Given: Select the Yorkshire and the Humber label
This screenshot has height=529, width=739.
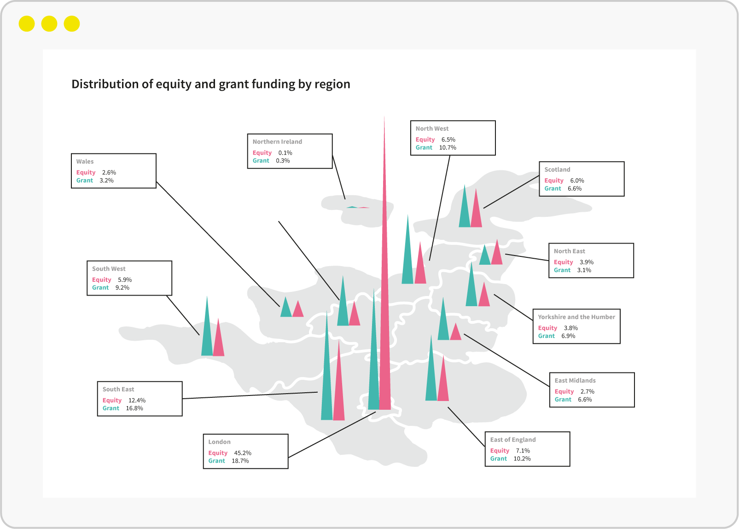Looking at the screenshot, I should pyautogui.click(x=576, y=326).
